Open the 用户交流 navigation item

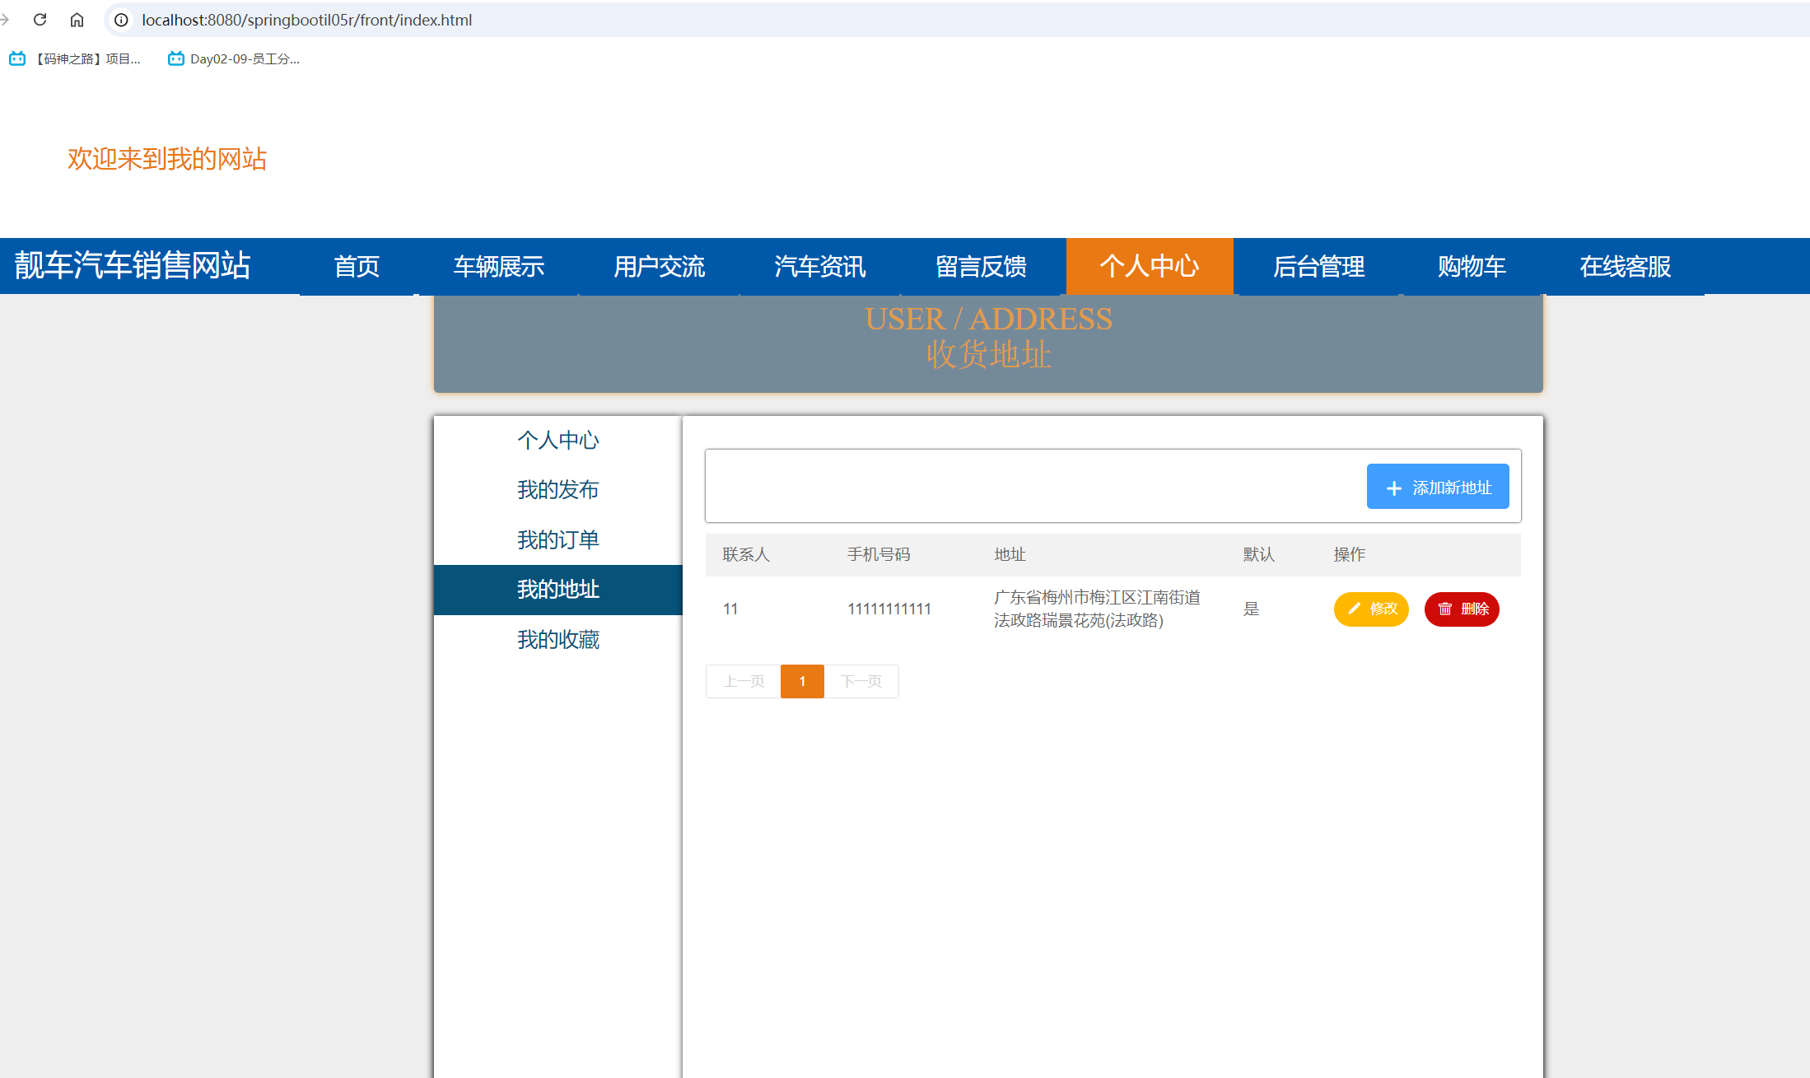tap(659, 266)
